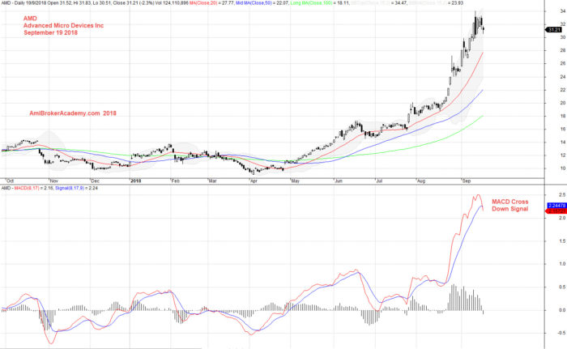The width and height of the screenshot is (567, 349).
Task: Click the 'Down Signal' annotation line
Action: coord(509,209)
